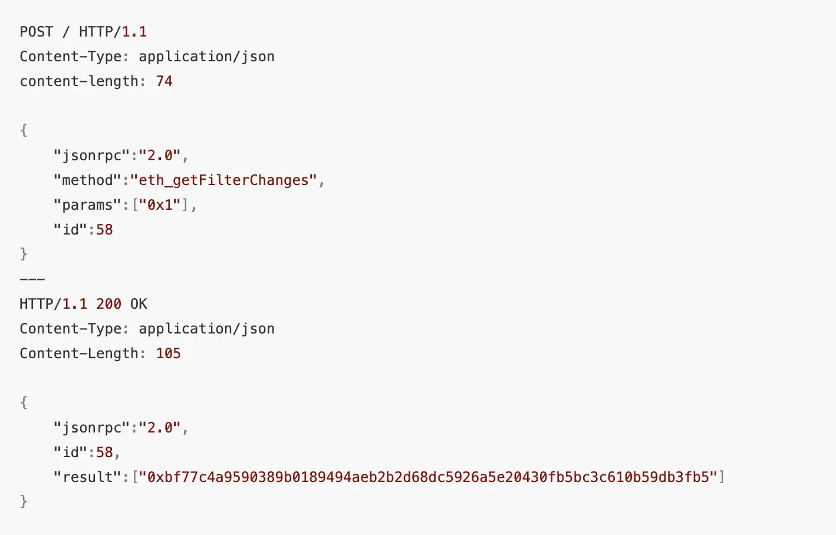Click the content-length value 74
836x535 pixels.
(x=164, y=81)
